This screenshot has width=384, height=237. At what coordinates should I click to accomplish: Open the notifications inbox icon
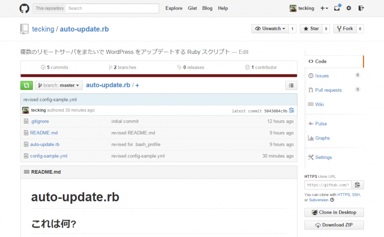pyautogui.click(x=337, y=8)
